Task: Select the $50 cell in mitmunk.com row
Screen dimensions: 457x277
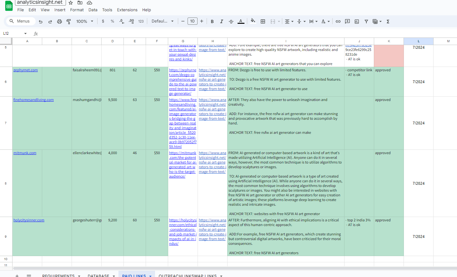Action: pyautogui.click(x=157, y=183)
